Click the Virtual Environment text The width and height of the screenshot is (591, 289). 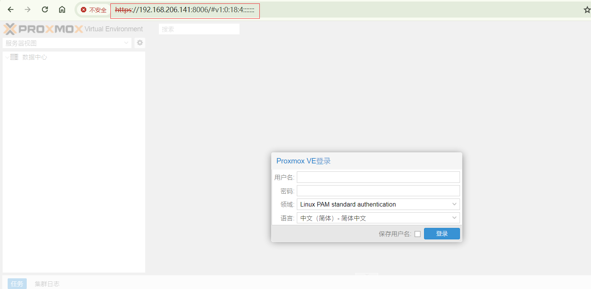tap(114, 29)
